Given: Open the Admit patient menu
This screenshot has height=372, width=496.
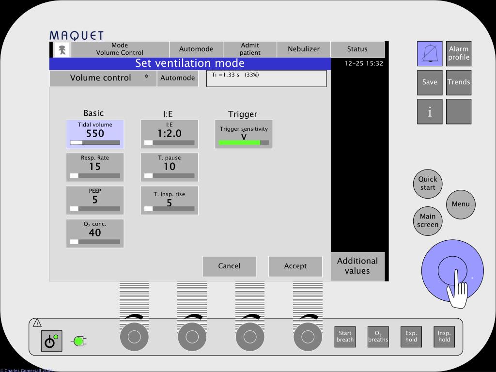Looking at the screenshot, I should pyautogui.click(x=250, y=49).
